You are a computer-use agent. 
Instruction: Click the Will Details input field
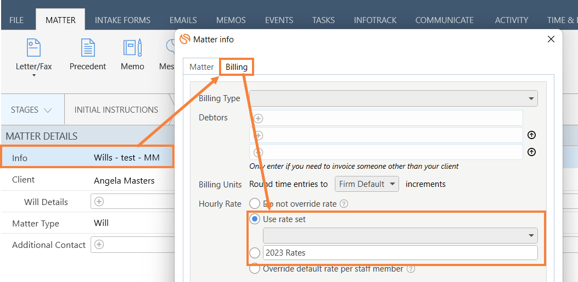[x=133, y=202]
